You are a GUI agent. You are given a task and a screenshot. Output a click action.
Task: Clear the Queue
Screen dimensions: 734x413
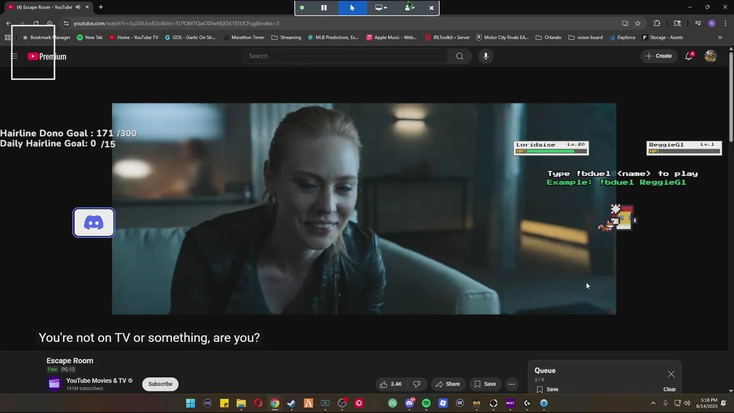pos(669,389)
